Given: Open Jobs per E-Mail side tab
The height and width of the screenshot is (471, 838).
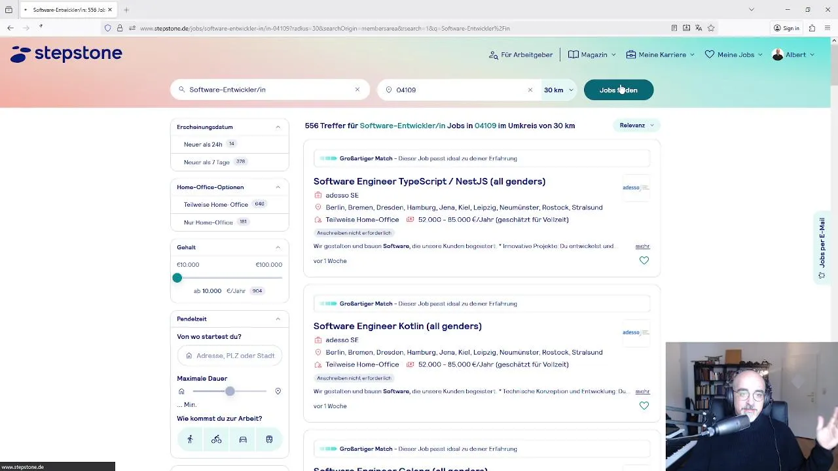Looking at the screenshot, I should 822,249.
